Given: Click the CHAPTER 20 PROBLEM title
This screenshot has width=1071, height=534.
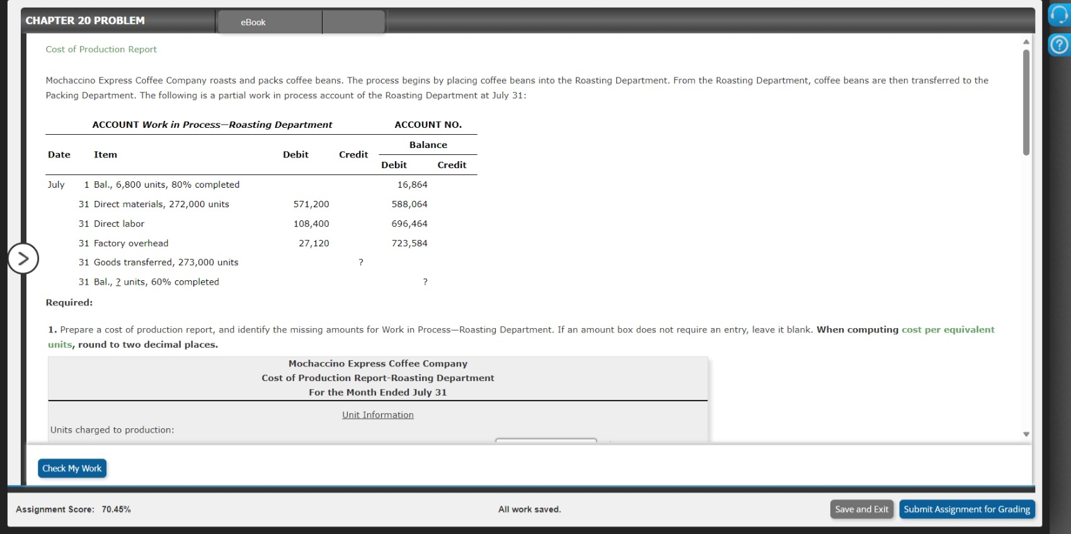Looking at the screenshot, I should click(85, 21).
